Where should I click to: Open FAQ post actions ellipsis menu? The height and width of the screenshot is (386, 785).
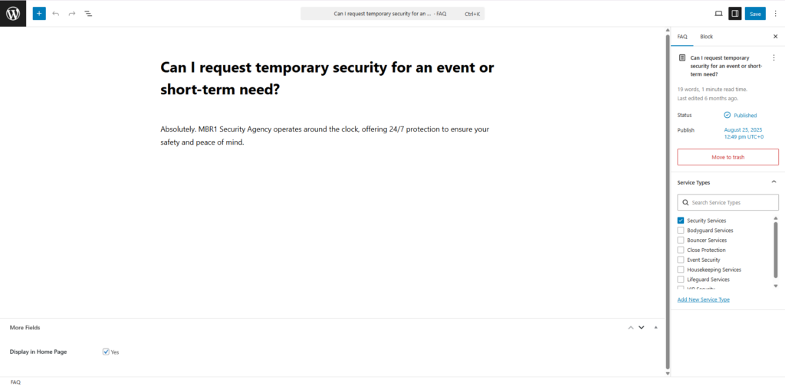pyautogui.click(x=773, y=57)
